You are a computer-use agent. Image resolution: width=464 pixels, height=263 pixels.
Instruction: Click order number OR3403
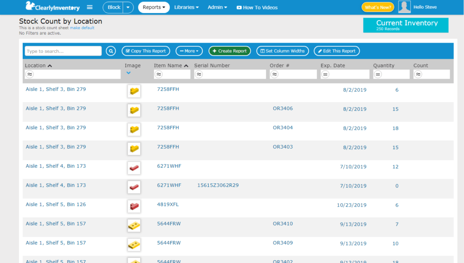tap(283, 147)
